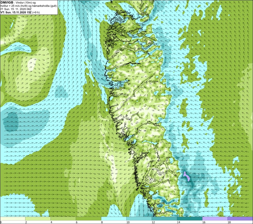Click the 18+ m/s purple legend swatch
Viewport: 253px width, 224px height.
tap(240, 218)
